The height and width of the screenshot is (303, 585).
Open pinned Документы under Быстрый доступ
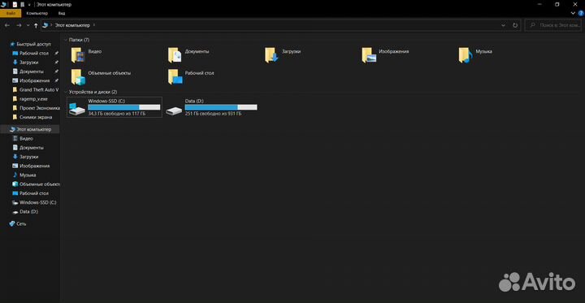click(28, 71)
